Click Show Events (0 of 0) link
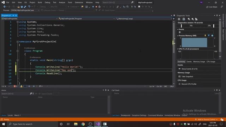Screen dimensions: 226x127 pyautogui.click(x=189, y=69)
